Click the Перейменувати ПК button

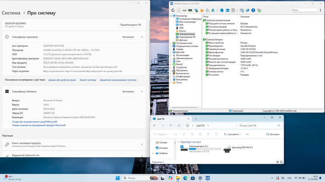pos(130,25)
